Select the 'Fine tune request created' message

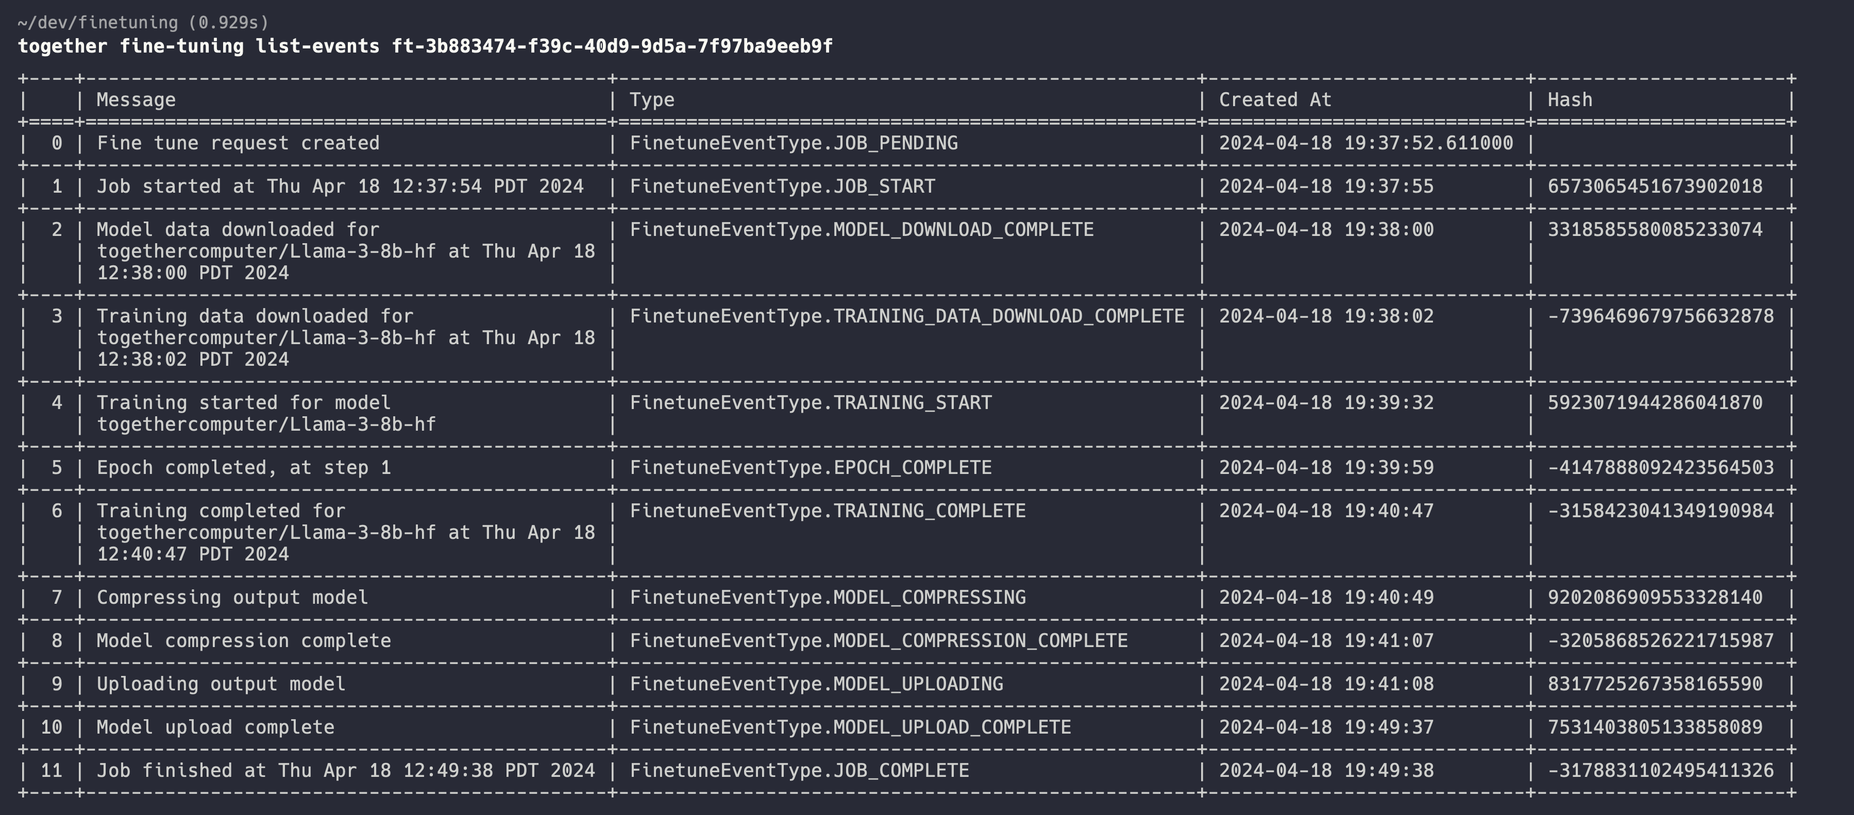coord(238,143)
